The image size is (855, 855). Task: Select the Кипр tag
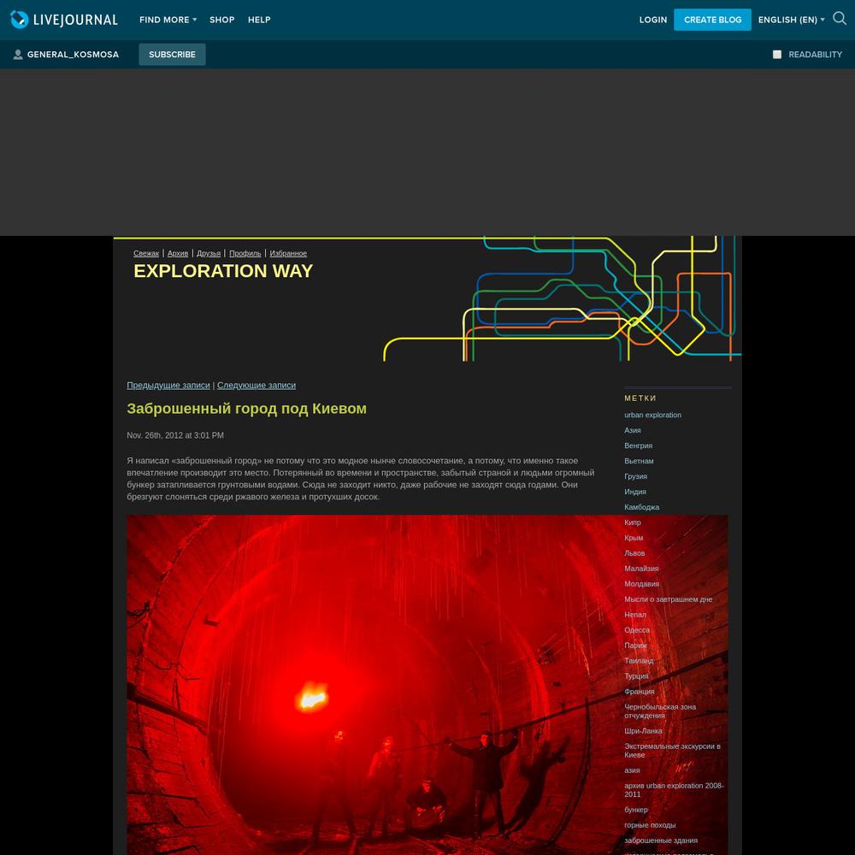[633, 522]
